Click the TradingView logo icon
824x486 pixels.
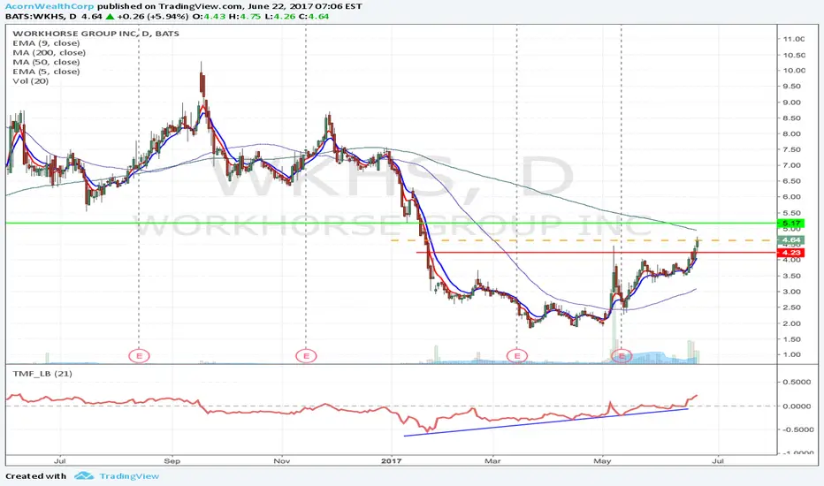[x=84, y=476]
